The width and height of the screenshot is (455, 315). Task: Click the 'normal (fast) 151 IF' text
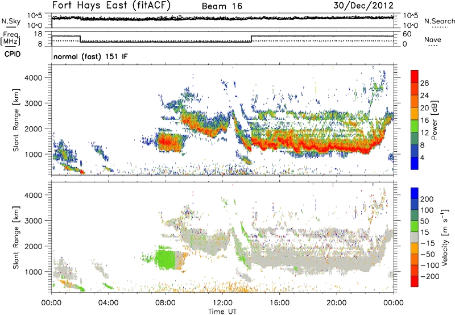tap(90, 56)
